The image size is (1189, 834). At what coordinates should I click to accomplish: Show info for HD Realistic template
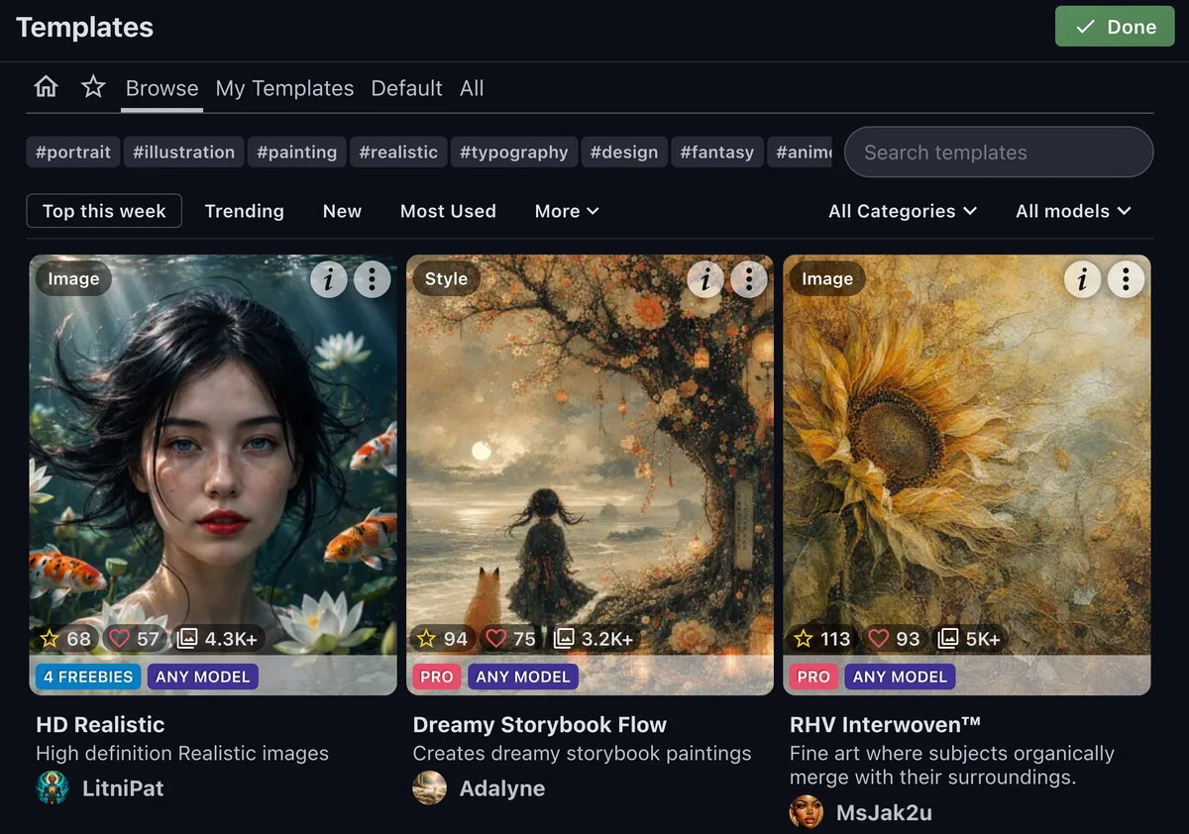(328, 279)
